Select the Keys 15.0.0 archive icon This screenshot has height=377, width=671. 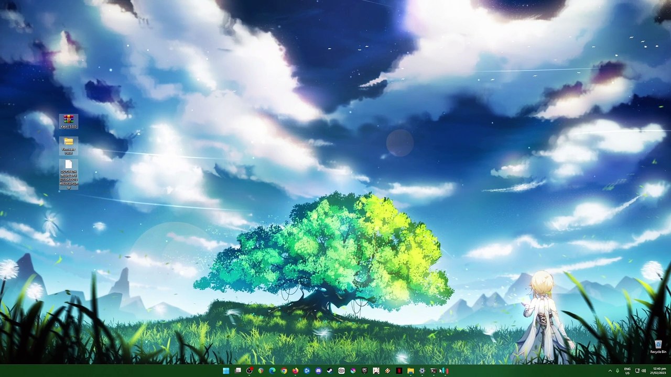click(68, 122)
